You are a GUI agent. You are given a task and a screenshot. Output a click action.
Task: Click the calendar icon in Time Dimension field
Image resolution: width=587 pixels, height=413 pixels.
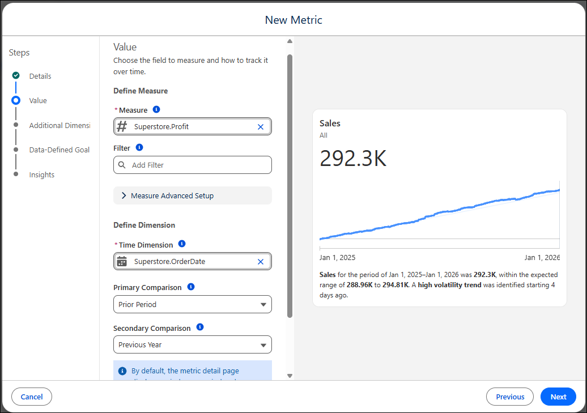[x=122, y=261]
